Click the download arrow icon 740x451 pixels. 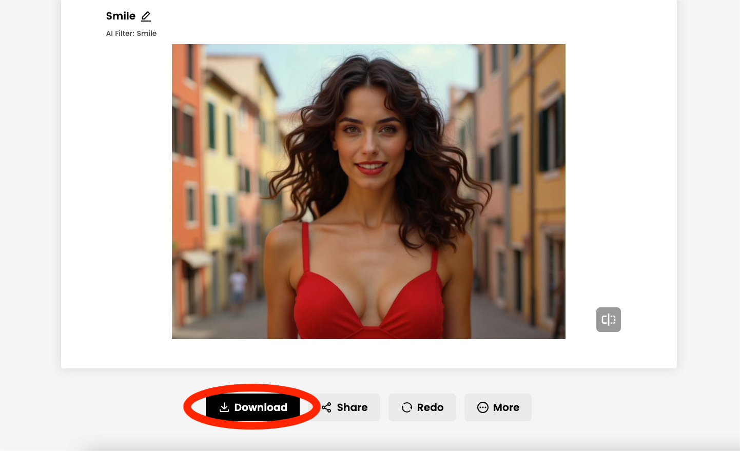(224, 407)
